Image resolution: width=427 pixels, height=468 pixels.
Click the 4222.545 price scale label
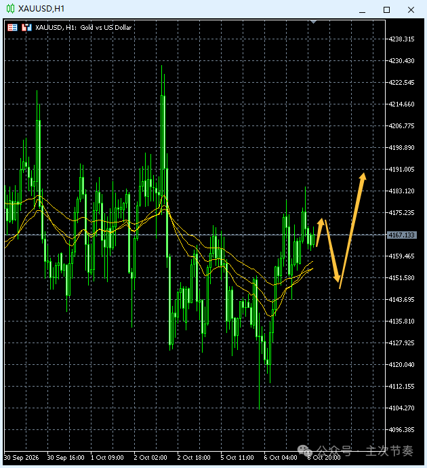(x=401, y=82)
